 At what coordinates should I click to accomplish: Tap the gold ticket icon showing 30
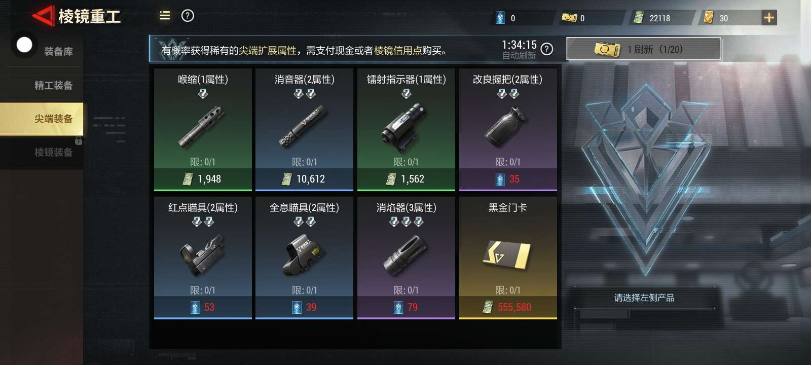coord(709,18)
